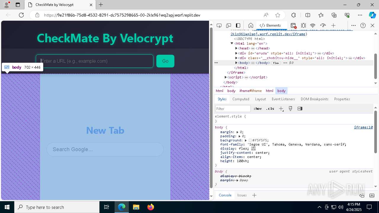379x213 pixels.
Task: Toggle split screen icon
Action: pos(308,15)
